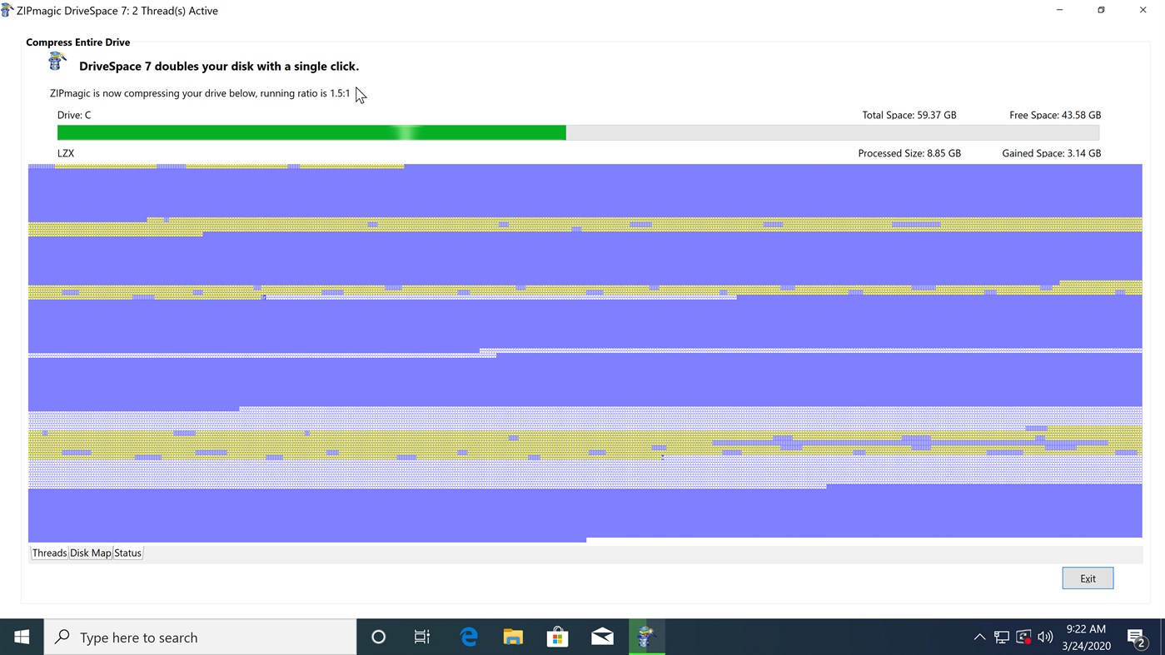Click inside the taskbar search field

(200, 636)
